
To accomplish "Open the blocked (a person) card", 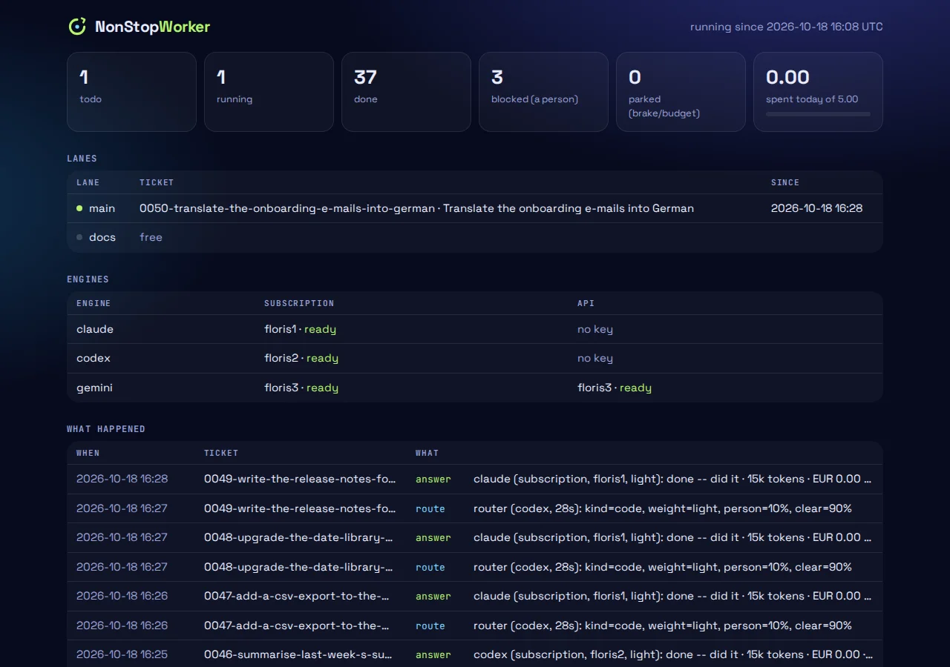I will 543,92.
